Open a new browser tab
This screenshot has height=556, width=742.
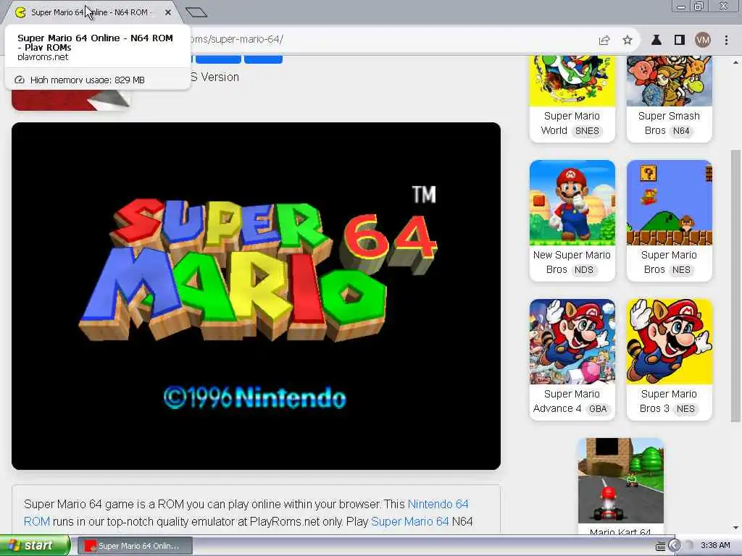(196, 12)
